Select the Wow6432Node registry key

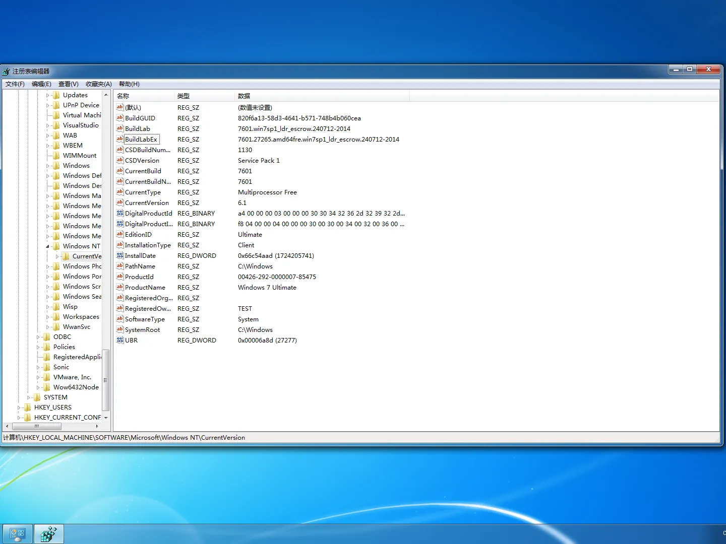[76, 387]
